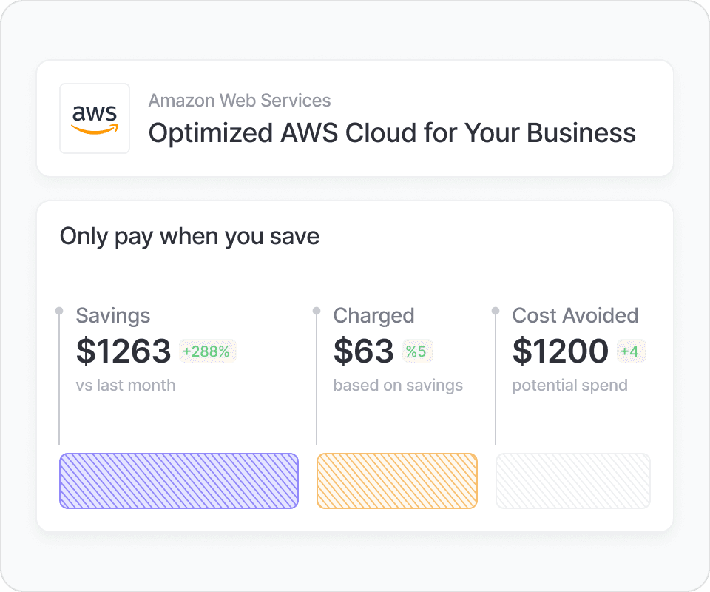710x592 pixels.
Task: Click the gray striped Cost Avoided bar
Action: point(573,481)
